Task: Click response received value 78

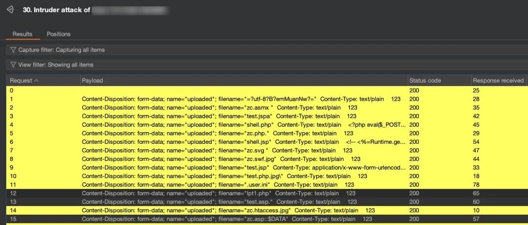Action: coord(476,184)
